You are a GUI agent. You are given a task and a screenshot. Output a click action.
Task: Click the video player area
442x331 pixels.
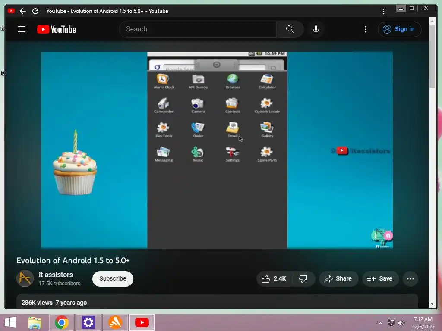point(217,150)
